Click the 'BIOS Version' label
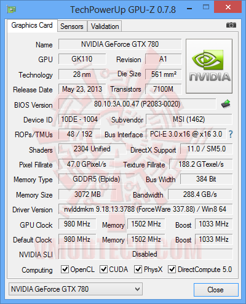 [33, 105]
